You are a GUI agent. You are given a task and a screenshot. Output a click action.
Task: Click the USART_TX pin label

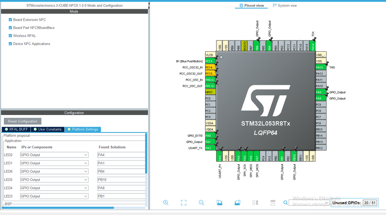click(x=195, y=148)
